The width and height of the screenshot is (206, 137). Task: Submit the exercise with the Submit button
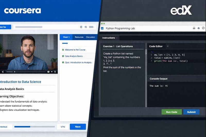[x=191, y=112]
